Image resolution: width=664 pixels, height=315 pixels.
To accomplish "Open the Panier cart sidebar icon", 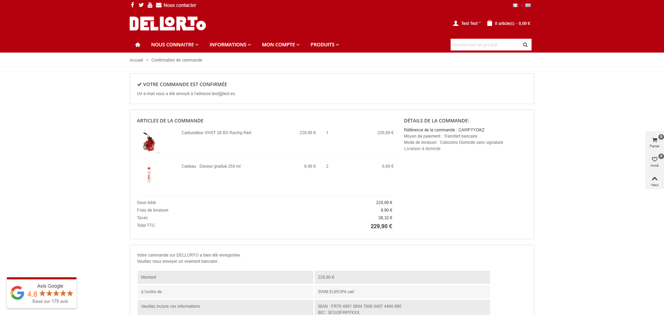I will pyautogui.click(x=654, y=141).
